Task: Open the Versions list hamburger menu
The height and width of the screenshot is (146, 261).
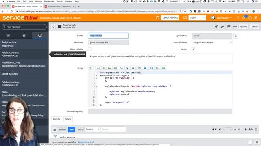Action: pos(55,129)
